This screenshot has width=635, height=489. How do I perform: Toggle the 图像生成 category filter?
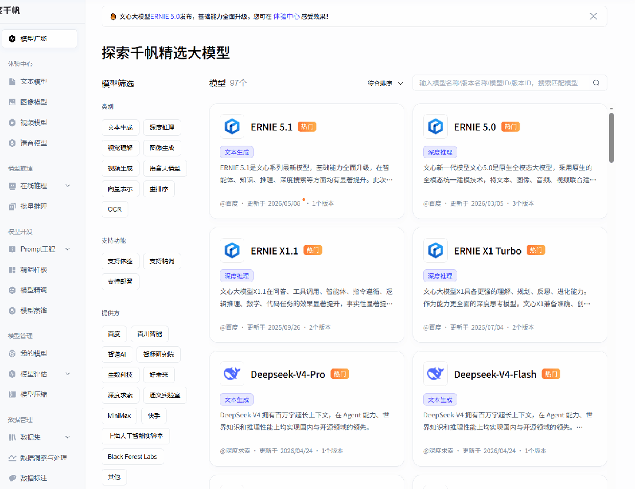162,148
